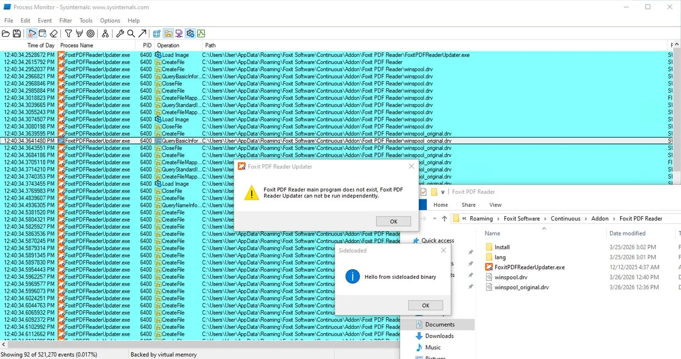Click OK in the Sideloaded dialog
Screen dimensions: 681x359
tap(426, 305)
